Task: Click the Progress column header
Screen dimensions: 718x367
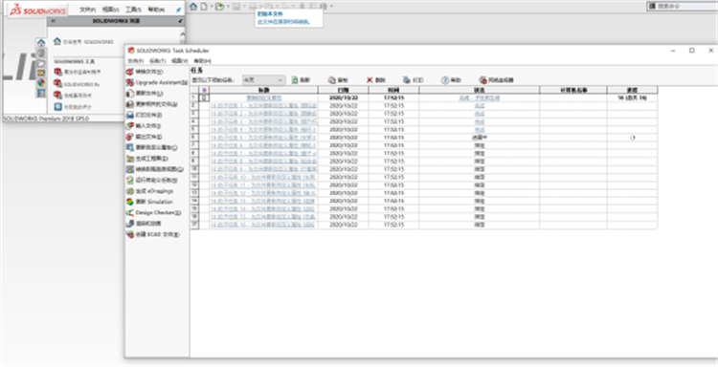Action: (632, 90)
